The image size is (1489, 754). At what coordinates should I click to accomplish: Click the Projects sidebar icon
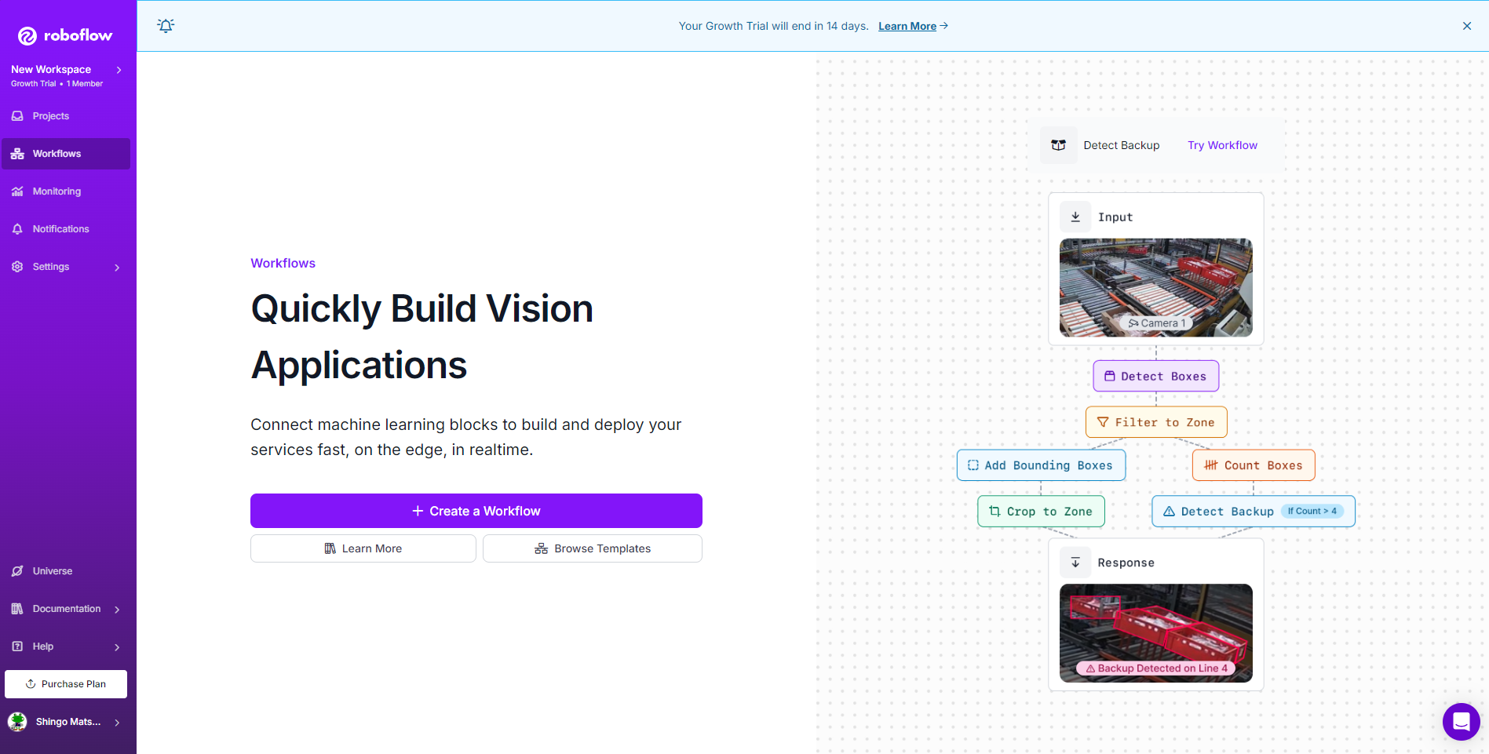pyautogui.click(x=17, y=116)
